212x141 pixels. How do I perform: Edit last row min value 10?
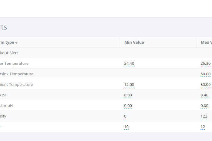point(126,127)
